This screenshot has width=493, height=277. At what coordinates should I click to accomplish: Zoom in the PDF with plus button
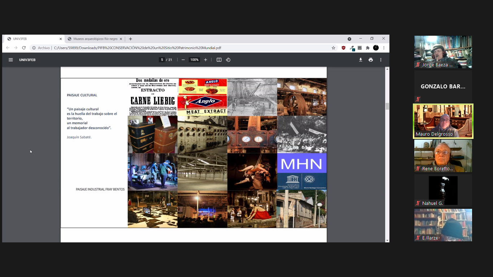(206, 60)
